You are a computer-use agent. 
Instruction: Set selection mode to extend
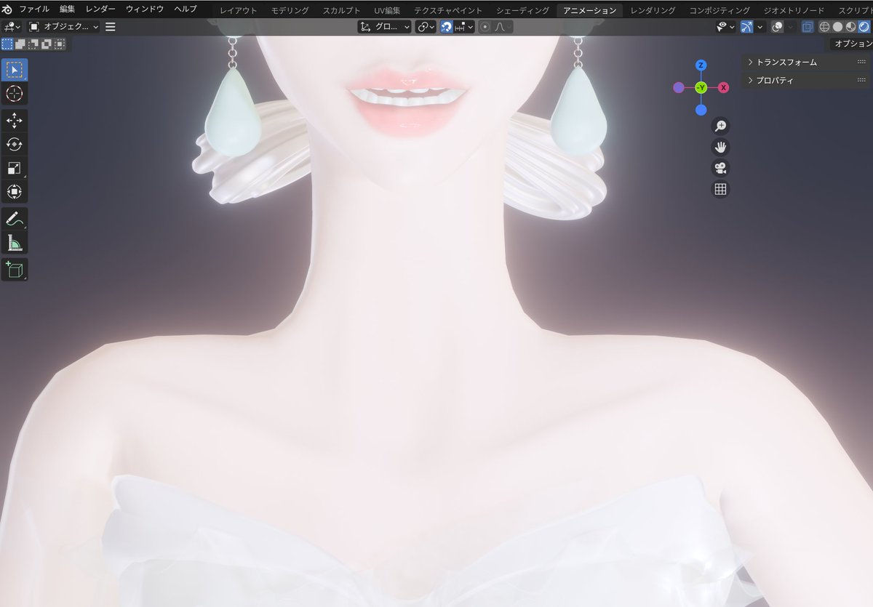[20, 44]
